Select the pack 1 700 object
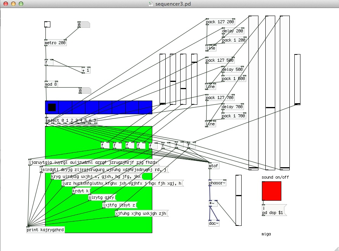339x251 pixels. tap(234, 116)
